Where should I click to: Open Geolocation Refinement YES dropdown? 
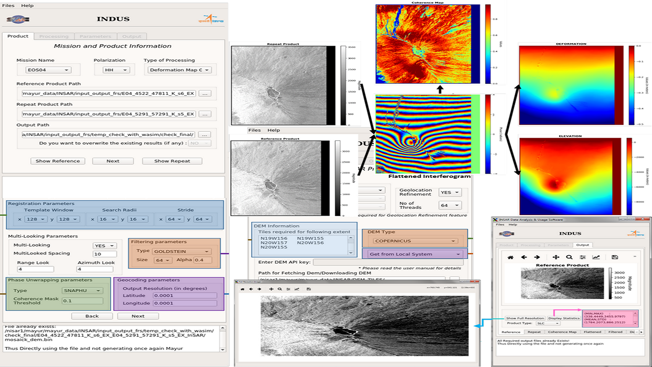[450, 192]
